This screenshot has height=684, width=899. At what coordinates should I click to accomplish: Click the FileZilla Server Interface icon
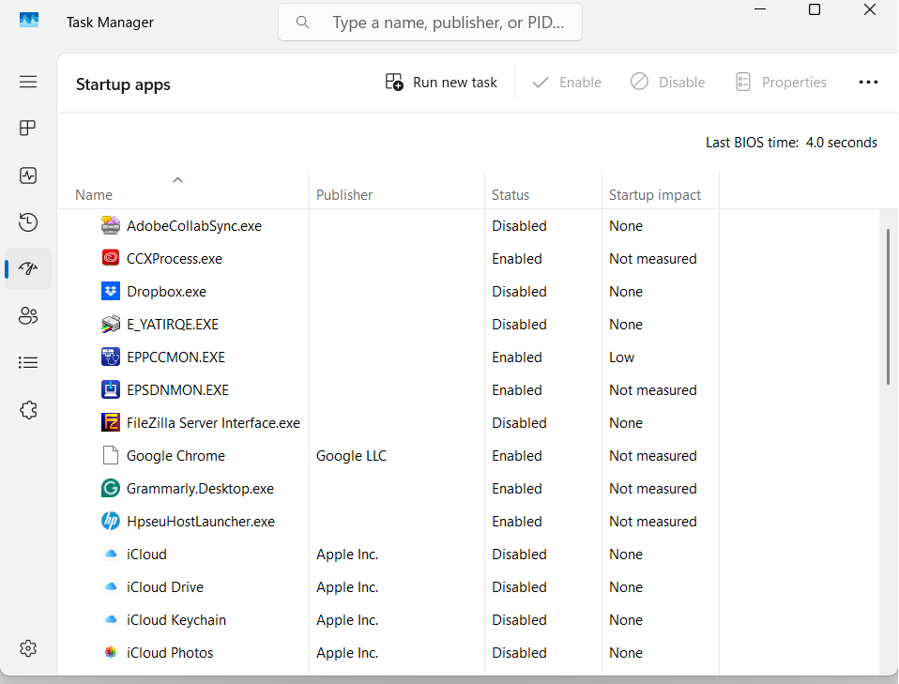click(111, 422)
